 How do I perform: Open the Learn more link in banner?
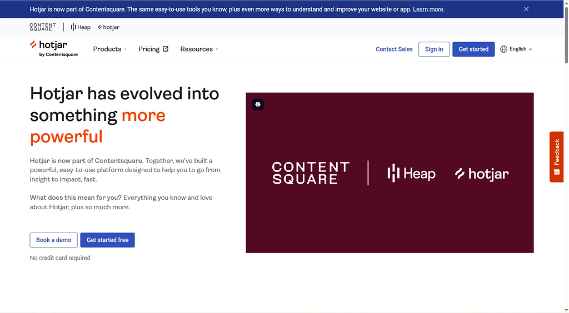coord(428,9)
